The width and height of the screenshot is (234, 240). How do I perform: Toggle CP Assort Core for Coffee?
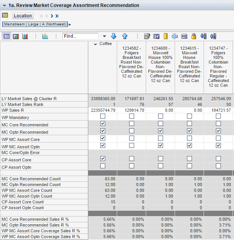pyautogui.click(x=103, y=159)
